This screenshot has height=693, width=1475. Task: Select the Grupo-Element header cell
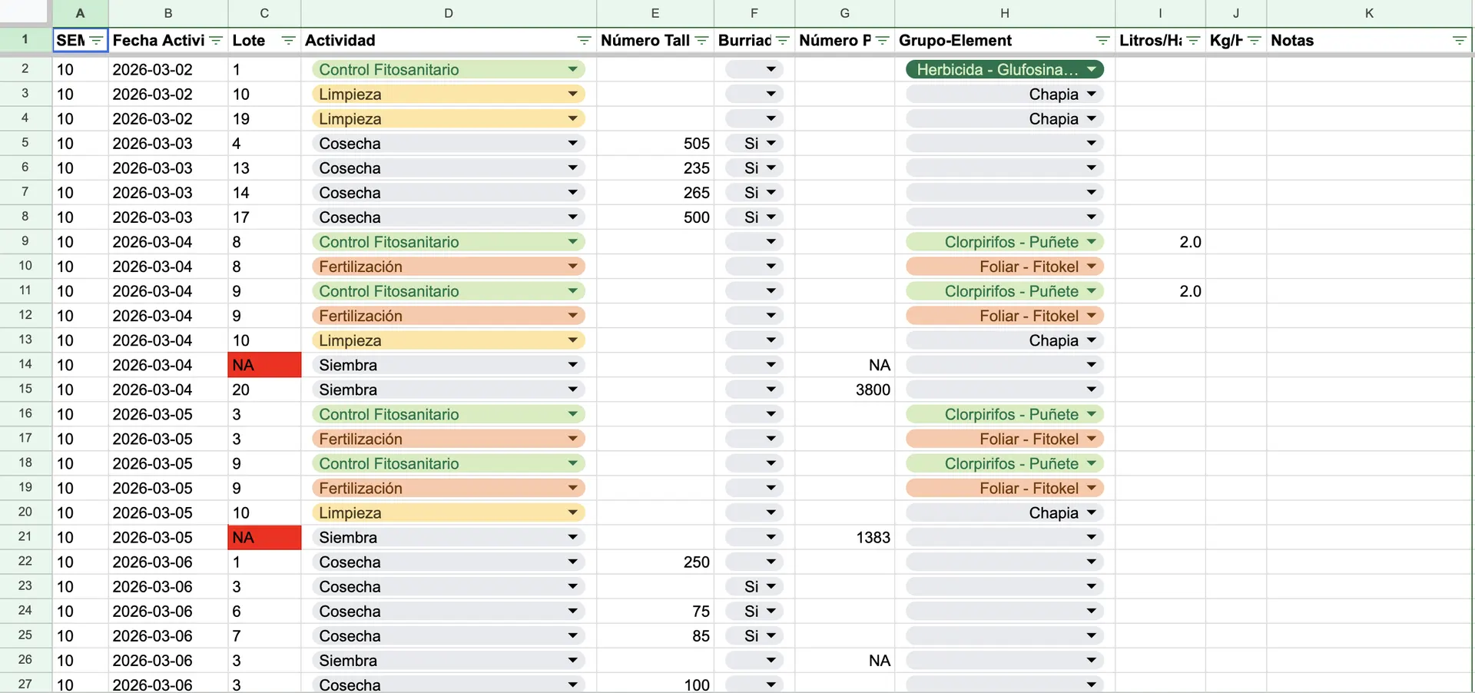[1005, 41]
